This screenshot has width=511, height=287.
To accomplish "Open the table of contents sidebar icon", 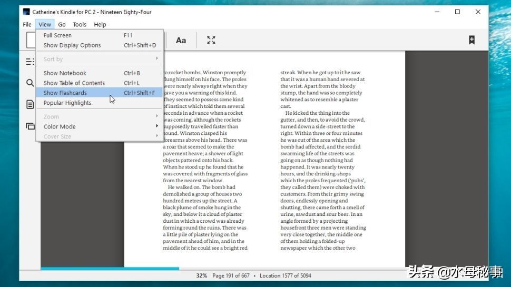I will click(30, 62).
